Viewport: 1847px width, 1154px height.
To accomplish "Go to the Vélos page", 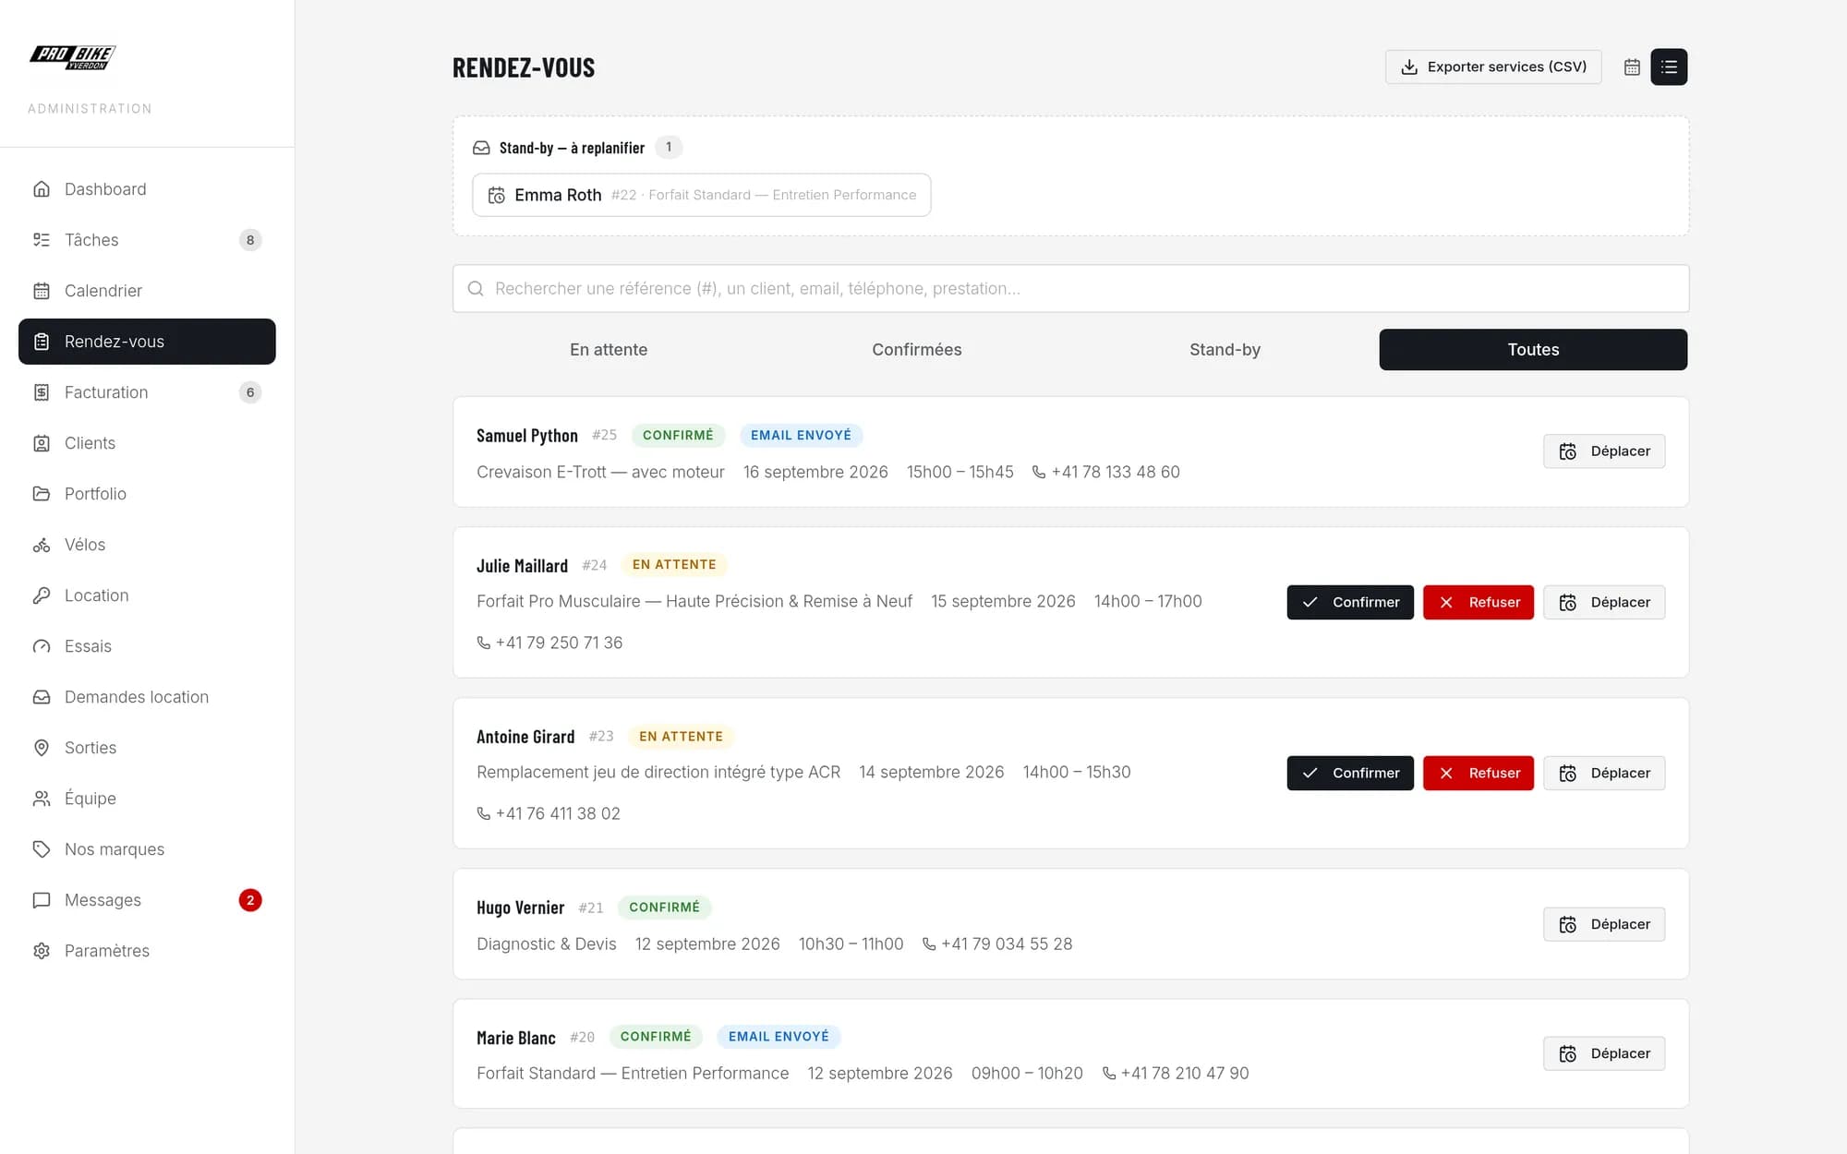I will (x=147, y=545).
